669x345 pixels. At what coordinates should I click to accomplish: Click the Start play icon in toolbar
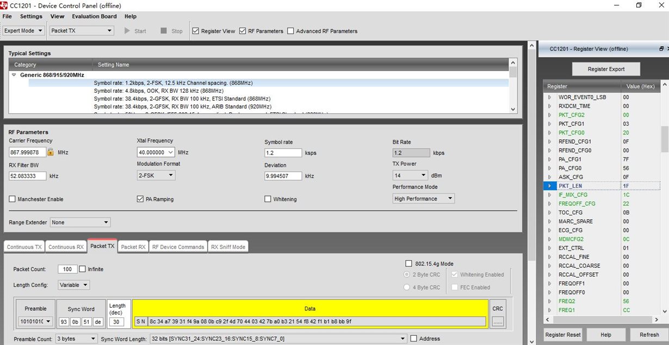(x=127, y=31)
